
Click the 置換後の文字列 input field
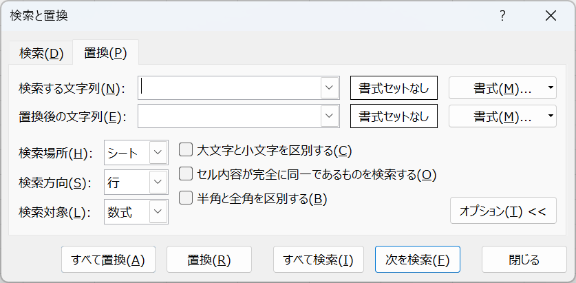click(229, 116)
